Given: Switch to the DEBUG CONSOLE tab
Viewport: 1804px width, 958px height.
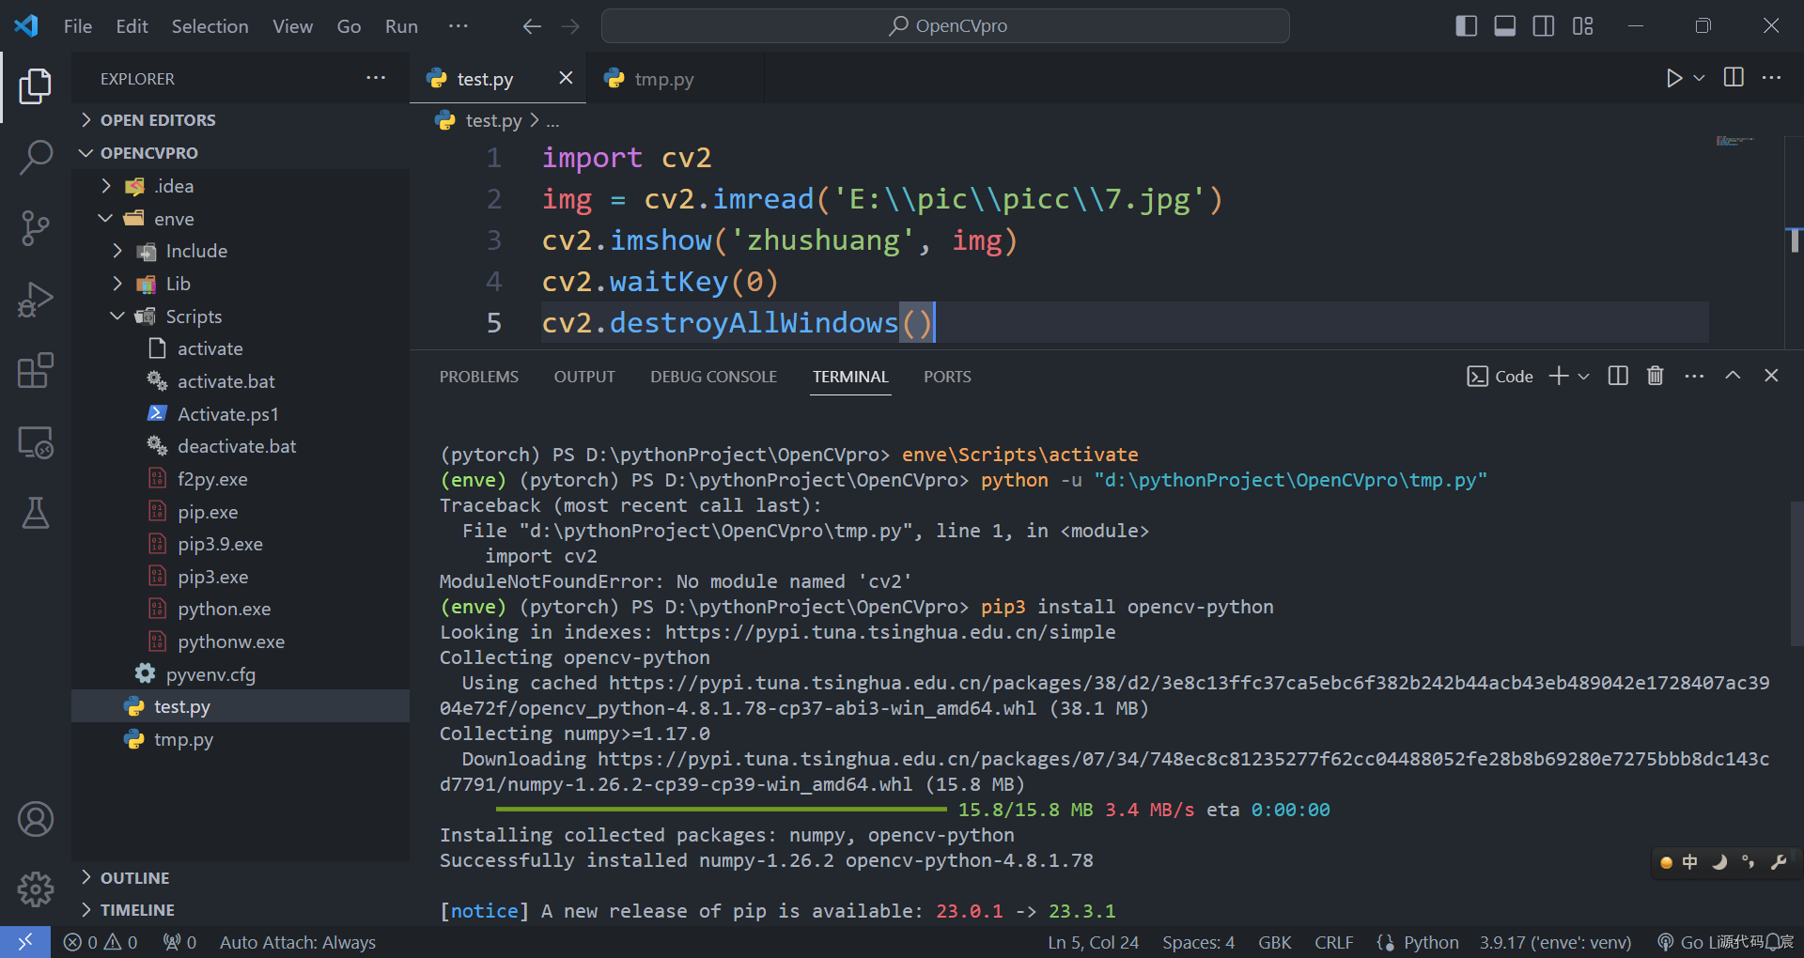Looking at the screenshot, I should [713, 377].
